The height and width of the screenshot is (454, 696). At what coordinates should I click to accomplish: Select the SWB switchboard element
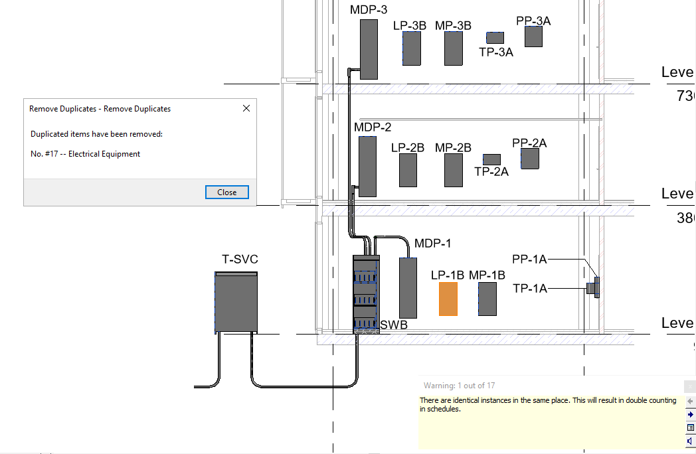pyautogui.click(x=366, y=294)
